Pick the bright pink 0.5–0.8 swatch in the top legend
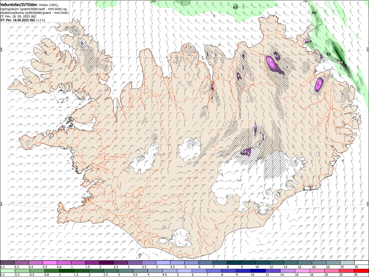This screenshot has height=277, width=369. [50, 263]
